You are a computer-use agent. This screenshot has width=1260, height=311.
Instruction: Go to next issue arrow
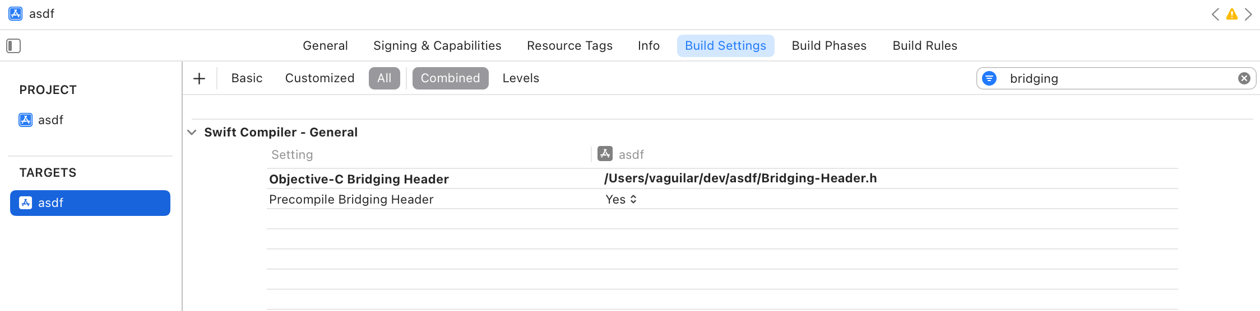tap(1248, 15)
